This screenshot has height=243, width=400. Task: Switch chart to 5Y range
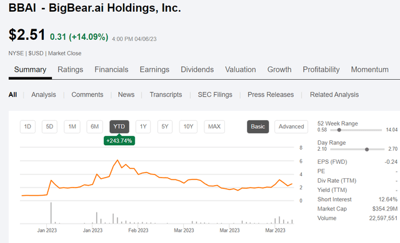click(165, 126)
